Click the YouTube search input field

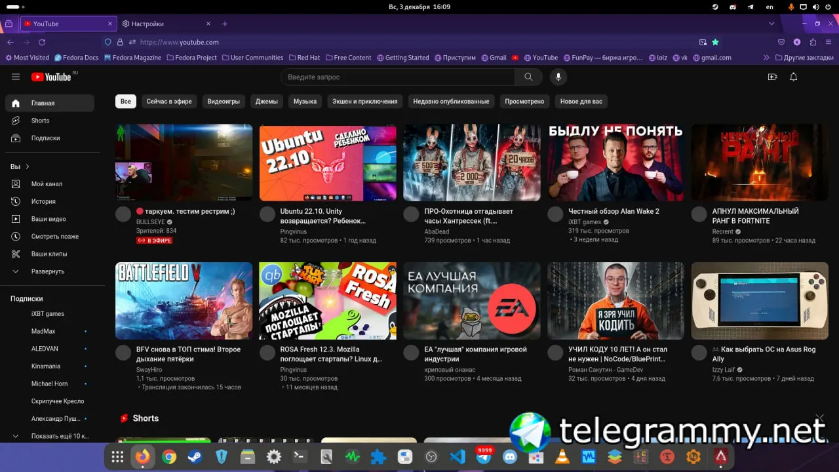click(398, 77)
